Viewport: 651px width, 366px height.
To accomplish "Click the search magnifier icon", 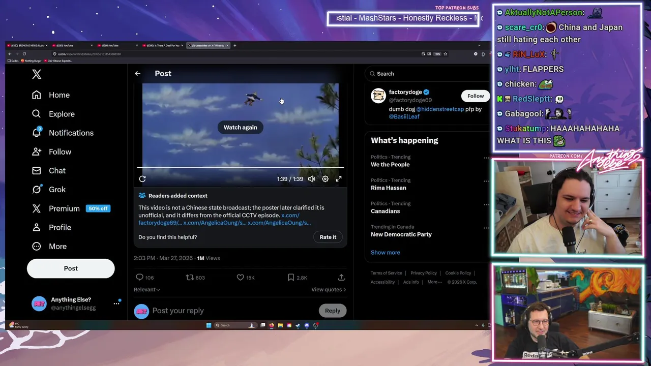I will 372,74.
